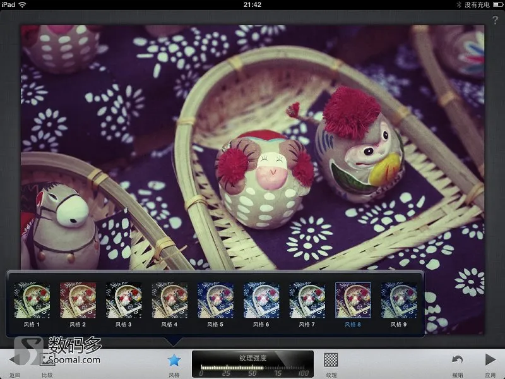The height and width of the screenshot is (379, 505).
Task: Tap the 返回 back arrow icon
Action: [14, 360]
